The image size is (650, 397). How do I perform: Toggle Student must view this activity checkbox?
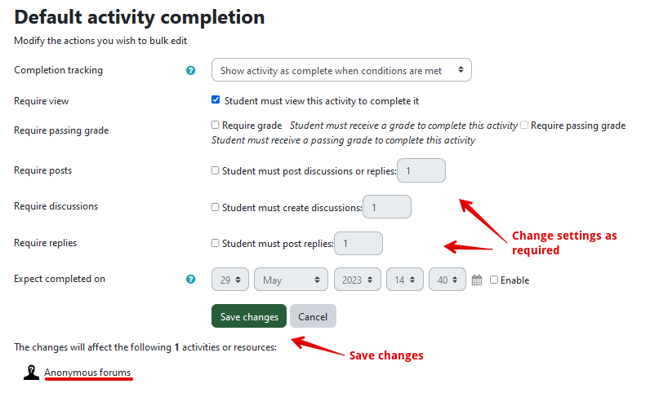[x=216, y=100]
